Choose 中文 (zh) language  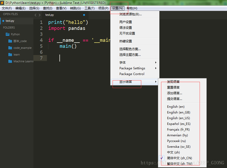coord(182,152)
